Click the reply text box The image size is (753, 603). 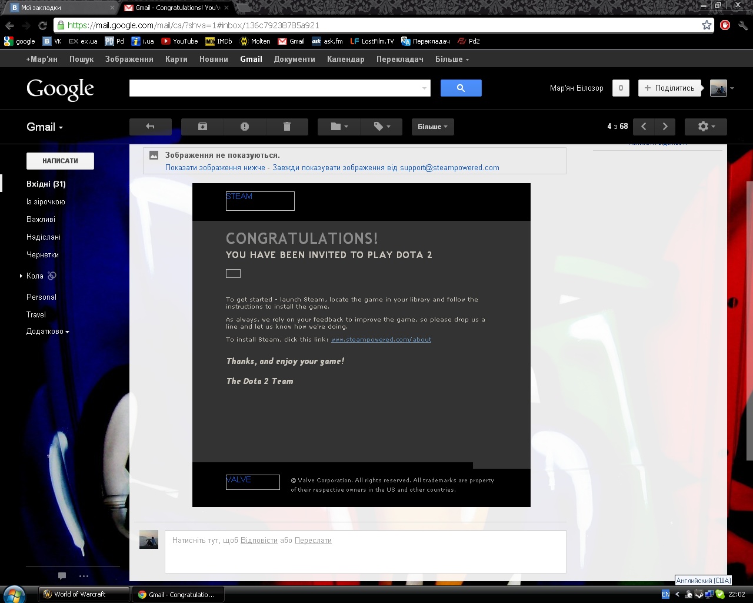coord(365,552)
